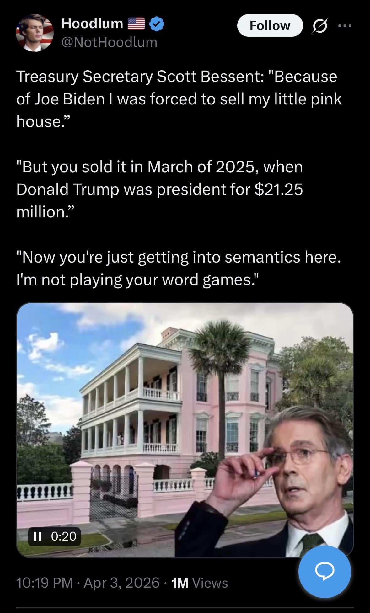This screenshot has height=613, width=370.
Task: Click the Hoodlum display name
Action: 92,24
